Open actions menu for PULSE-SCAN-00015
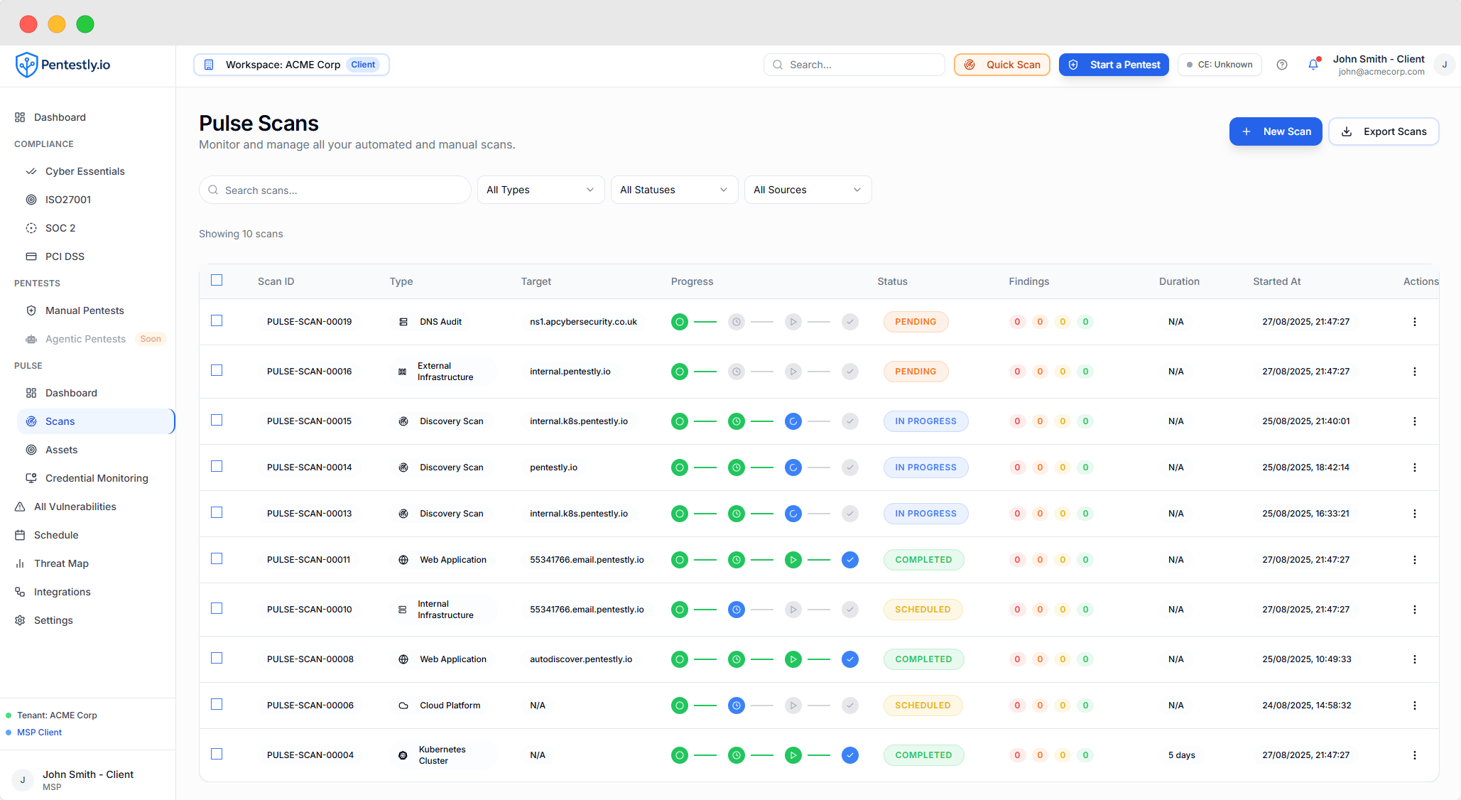The width and height of the screenshot is (1461, 800). click(x=1415, y=421)
